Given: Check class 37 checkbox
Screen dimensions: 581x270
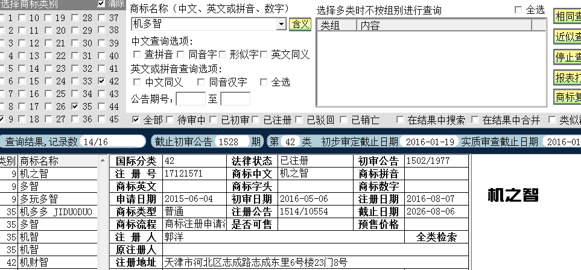Looking at the screenshot, I should (101, 17).
